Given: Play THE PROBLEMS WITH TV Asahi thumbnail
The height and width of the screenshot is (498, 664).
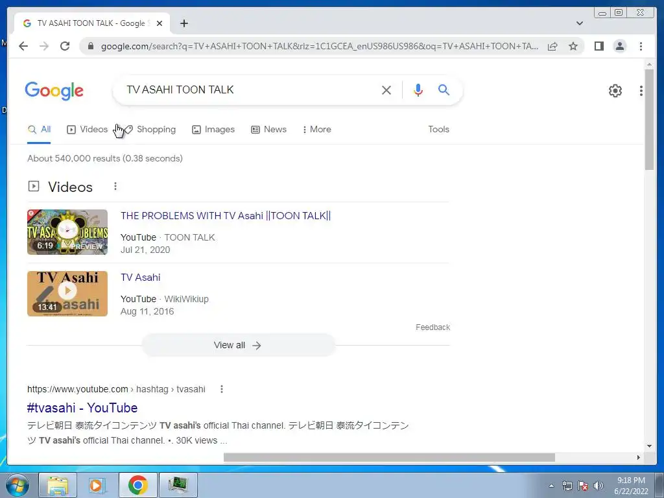Looking at the screenshot, I should tap(67, 232).
